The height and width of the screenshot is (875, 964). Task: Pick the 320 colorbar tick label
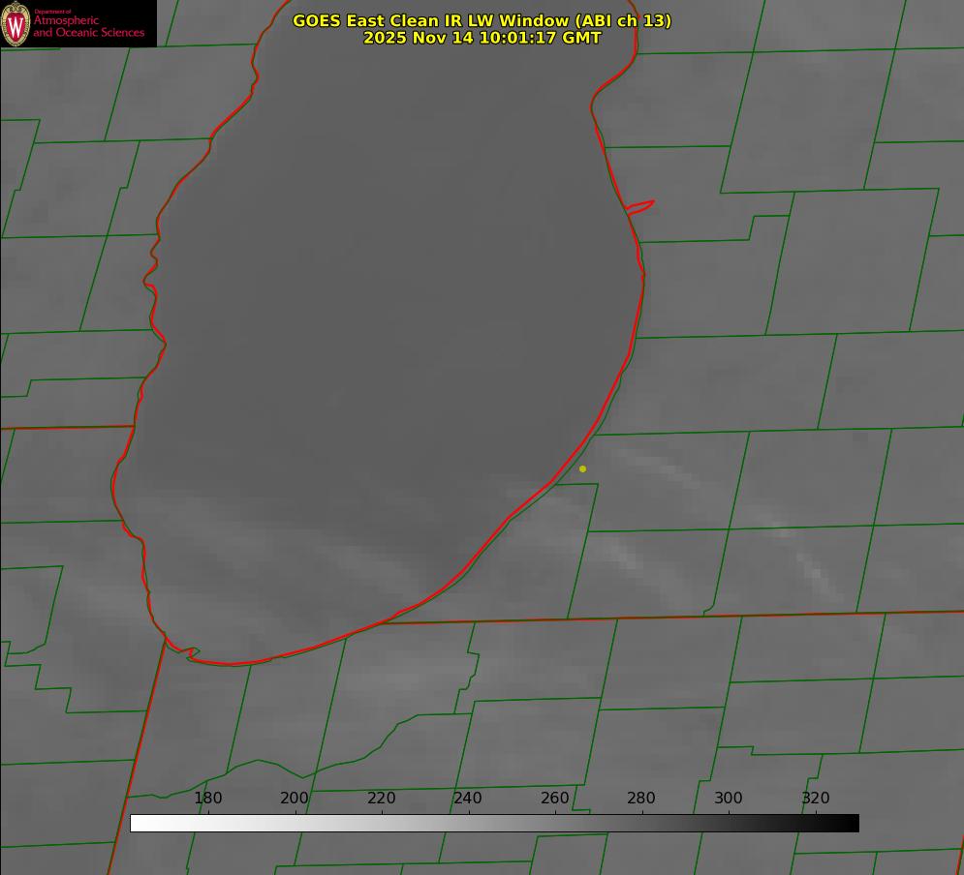(x=815, y=799)
